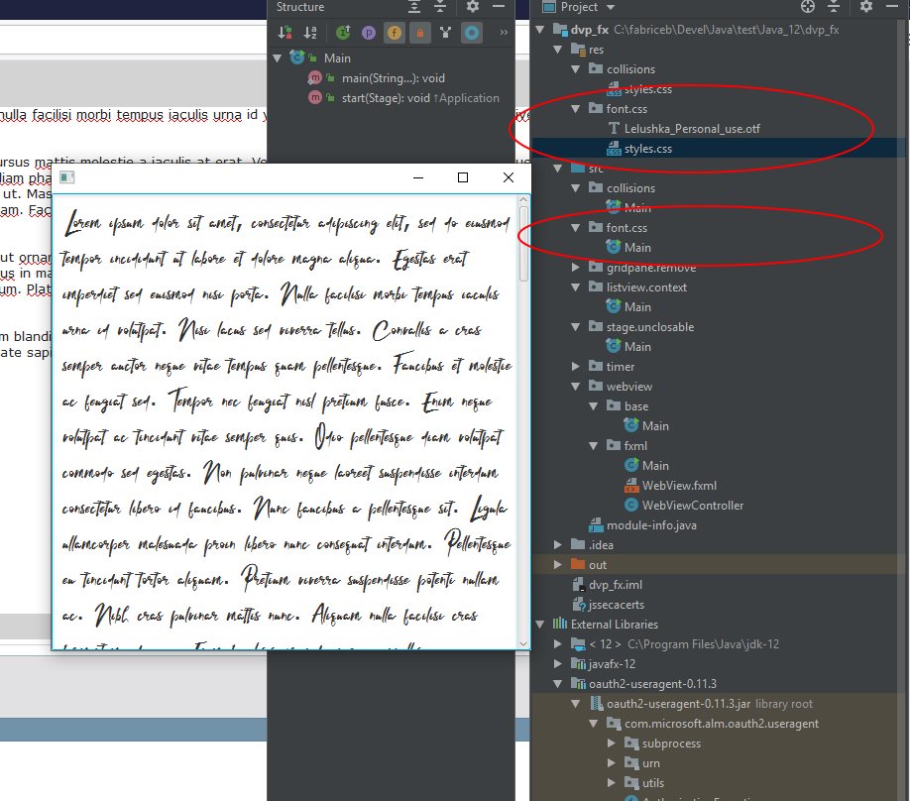Screen dimensions: 910x801
Task: Collapse the webview package
Action: coord(576,386)
